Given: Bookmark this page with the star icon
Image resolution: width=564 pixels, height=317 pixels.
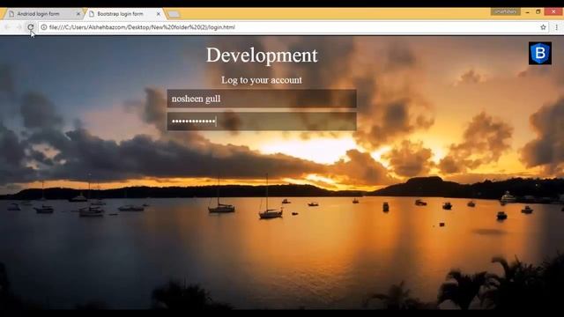Looking at the screenshot, I should (x=543, y=27).
